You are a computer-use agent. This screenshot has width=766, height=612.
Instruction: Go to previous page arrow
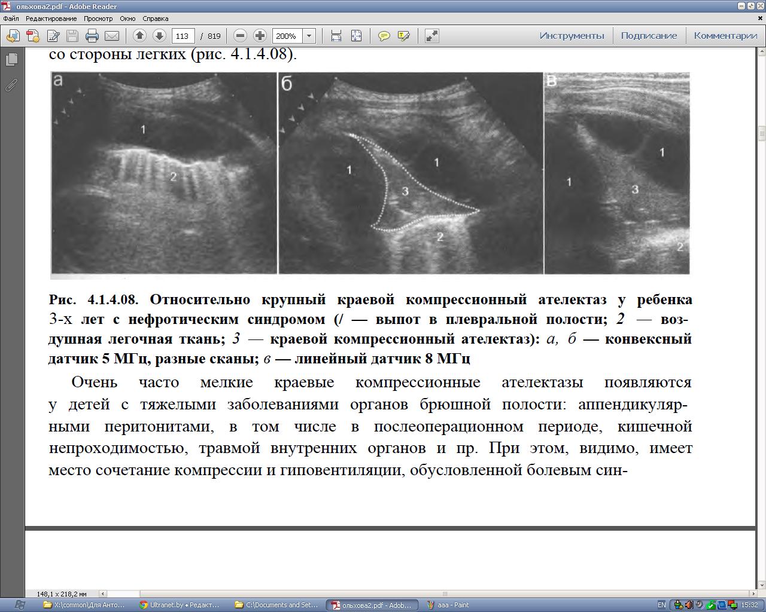coord(139,36)
